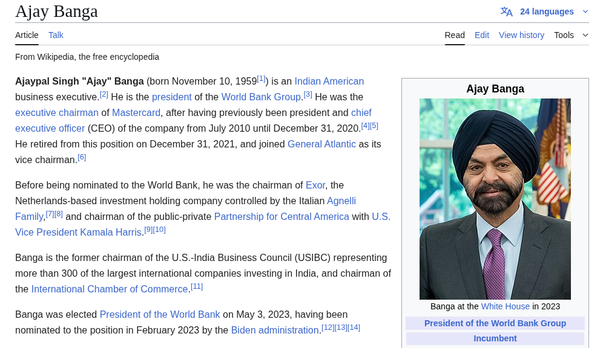Screen dimensions: 603x348
Task: Follow the Biden administration link
Action: click(275, 330)
